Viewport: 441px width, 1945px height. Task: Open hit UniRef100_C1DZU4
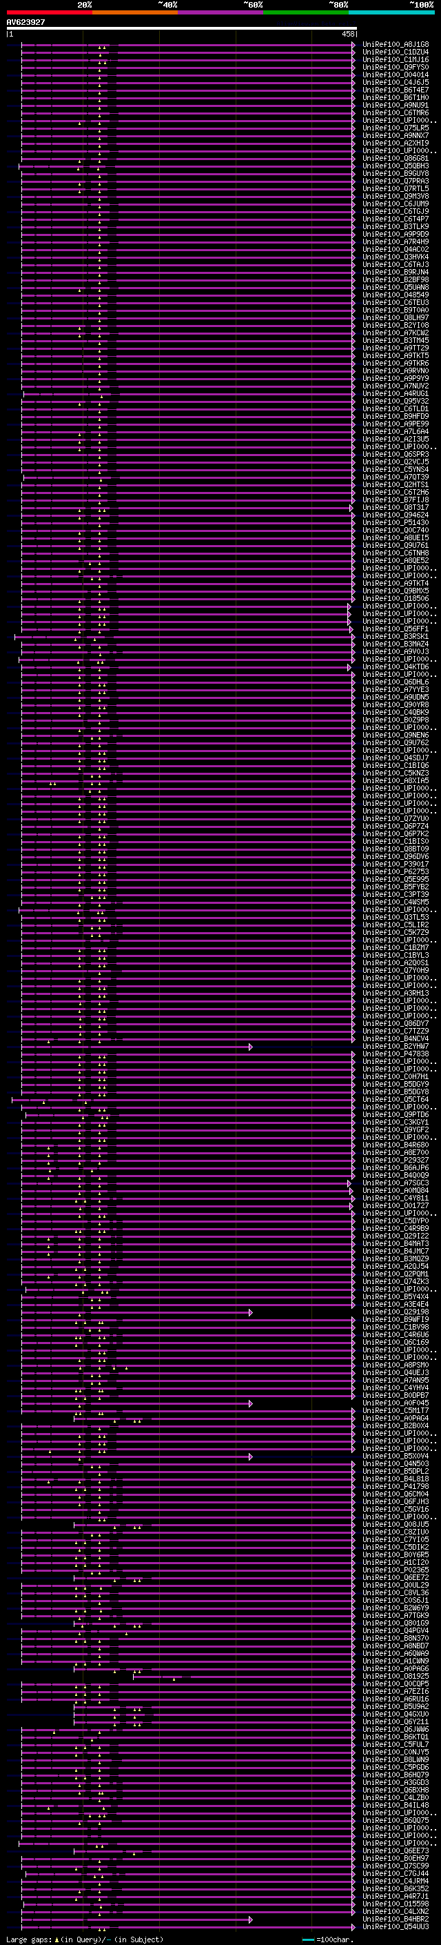(x=396, y=52)
